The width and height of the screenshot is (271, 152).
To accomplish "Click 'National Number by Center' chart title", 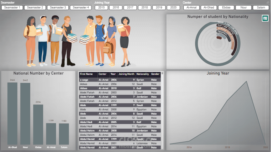I will tap(38, 73).
